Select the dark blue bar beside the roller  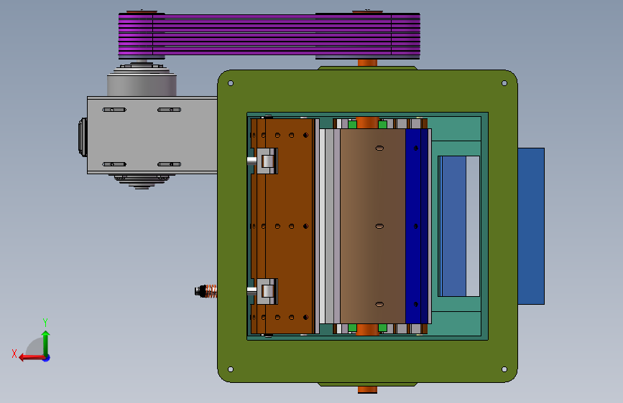[416, 226]
